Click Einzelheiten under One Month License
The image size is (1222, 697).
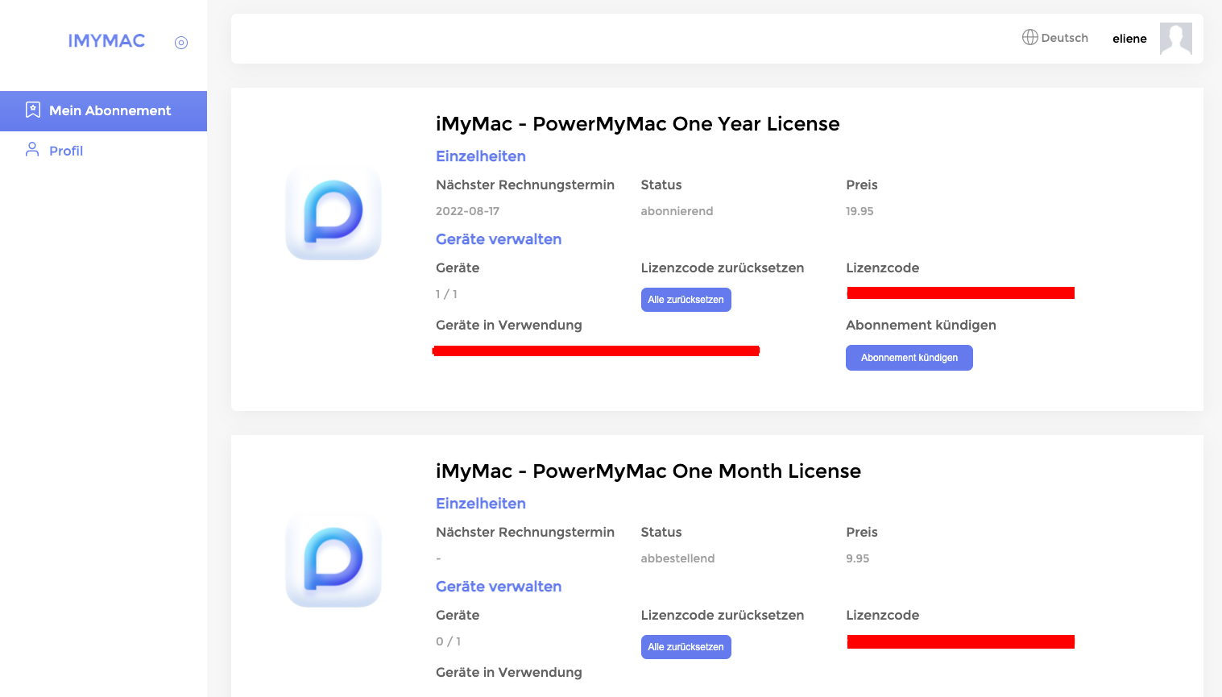(481, 504)
